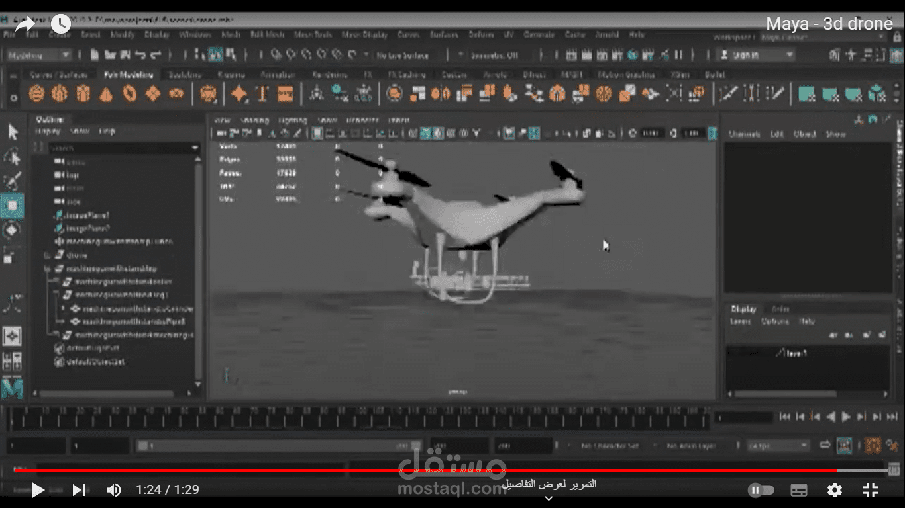Click the Undo arrow in the status line

click(x=140, y=55)
